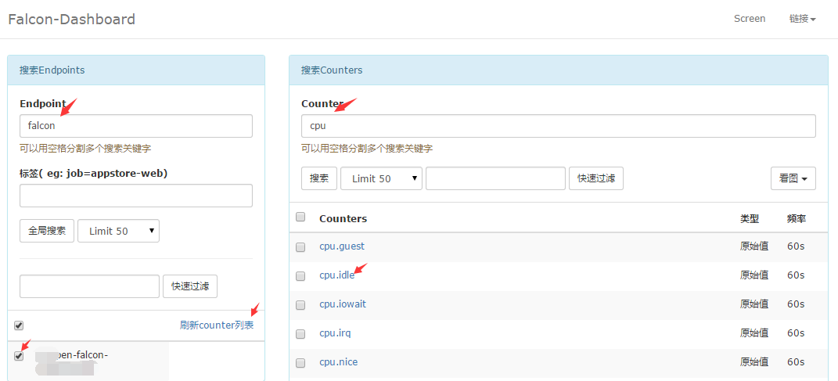The image size is (838, 381).
Task: Click the Endpoint search input field
Action: (135, 126)
